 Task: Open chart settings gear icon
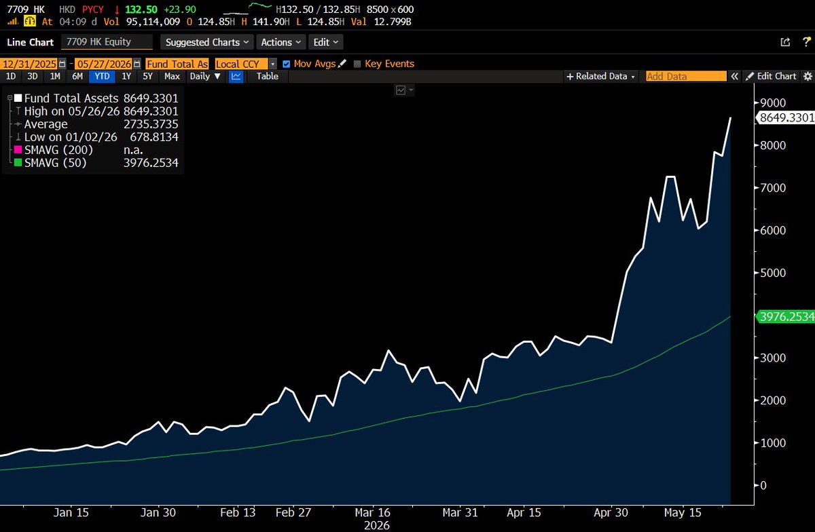click(808, 76)
